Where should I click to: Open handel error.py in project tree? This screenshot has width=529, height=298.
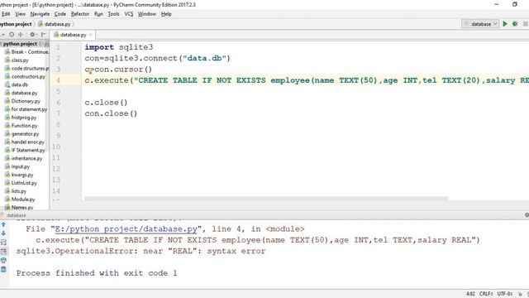pyautogui.click(x=25, y=142)
